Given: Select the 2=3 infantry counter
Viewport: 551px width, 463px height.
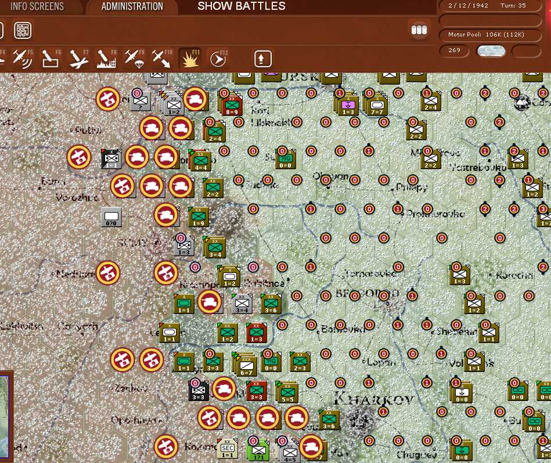Looking at the screenshot, I should (x=300, y=362).
